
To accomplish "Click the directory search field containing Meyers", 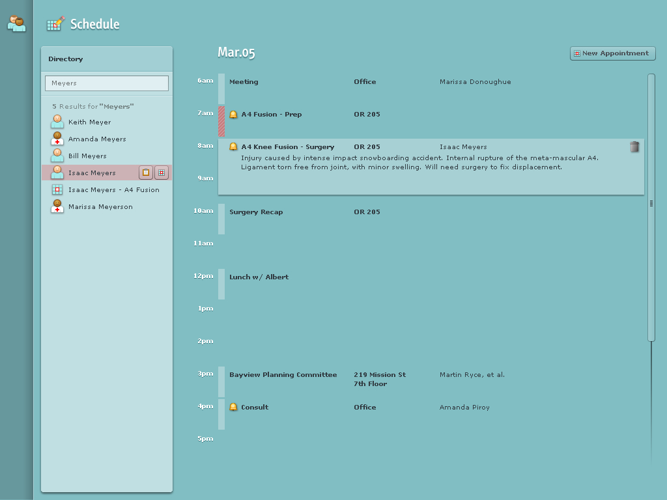I will pos(107,83).
